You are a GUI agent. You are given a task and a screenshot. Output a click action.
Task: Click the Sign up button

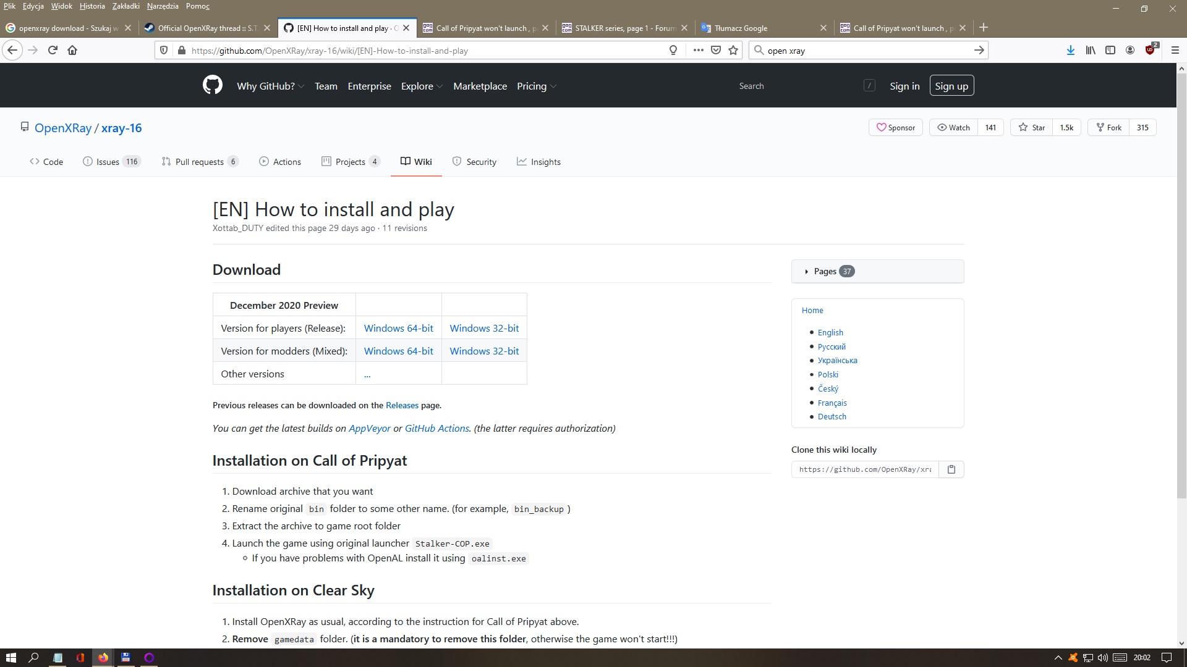pos(951,86)
